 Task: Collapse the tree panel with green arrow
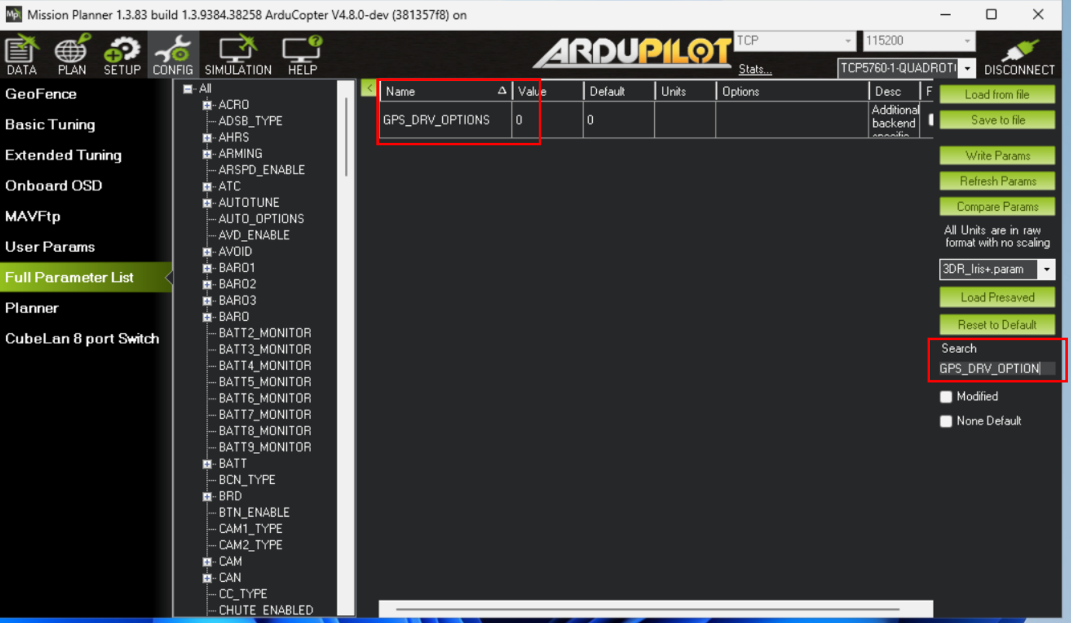(x=369, y=88)
